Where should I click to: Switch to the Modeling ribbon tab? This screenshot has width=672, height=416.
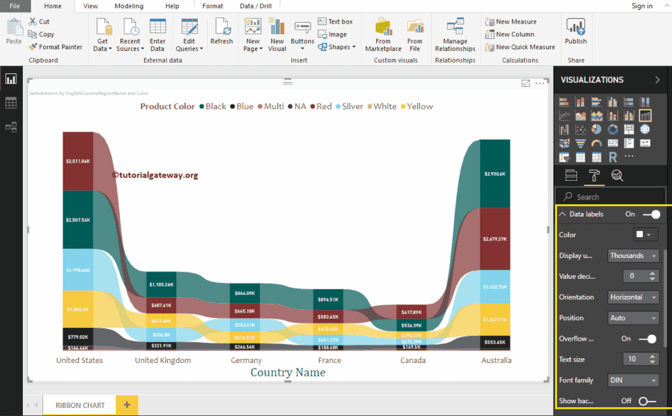pyautogui.click(x=130, y=6)
